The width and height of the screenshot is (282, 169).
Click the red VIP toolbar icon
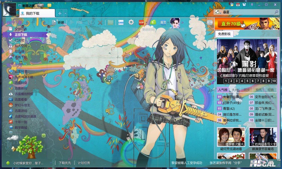141,22
